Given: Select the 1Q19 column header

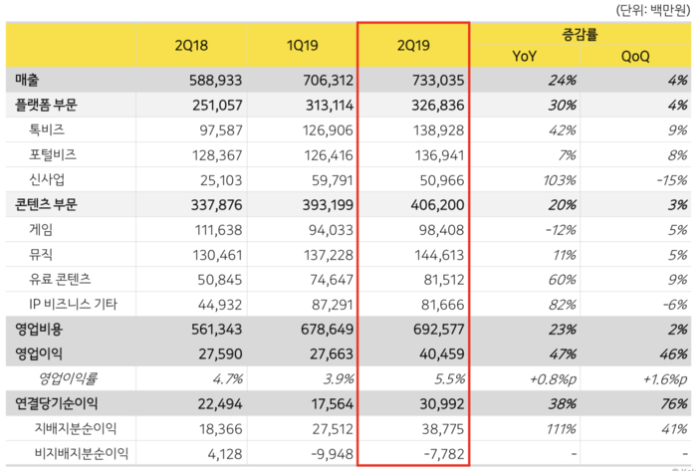Looking at the screenshot, I should coord(302,46).
